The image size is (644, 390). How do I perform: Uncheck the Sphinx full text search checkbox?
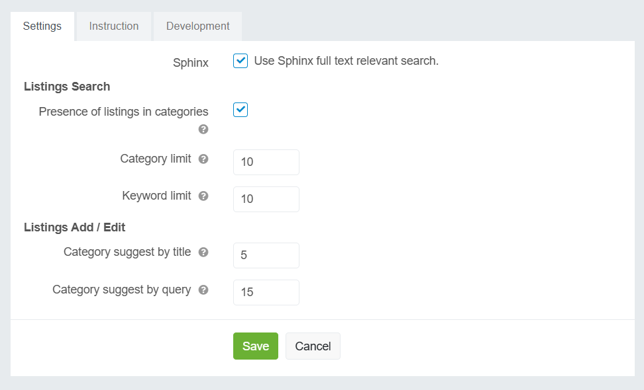pos(241,61)
